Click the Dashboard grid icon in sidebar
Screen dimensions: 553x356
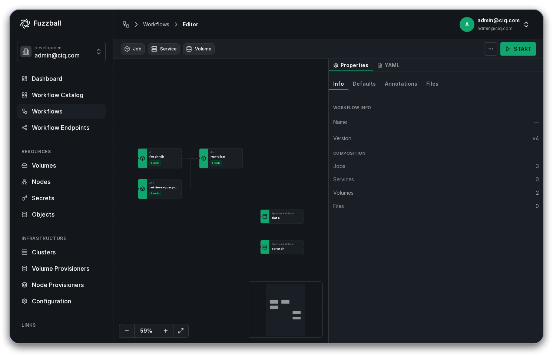(24, 79)
